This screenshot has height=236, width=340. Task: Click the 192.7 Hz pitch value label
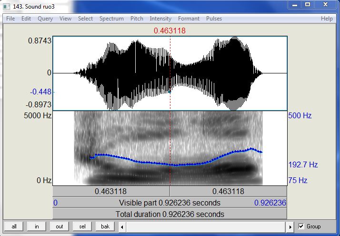pyautogui.click(x=303, y=164)
